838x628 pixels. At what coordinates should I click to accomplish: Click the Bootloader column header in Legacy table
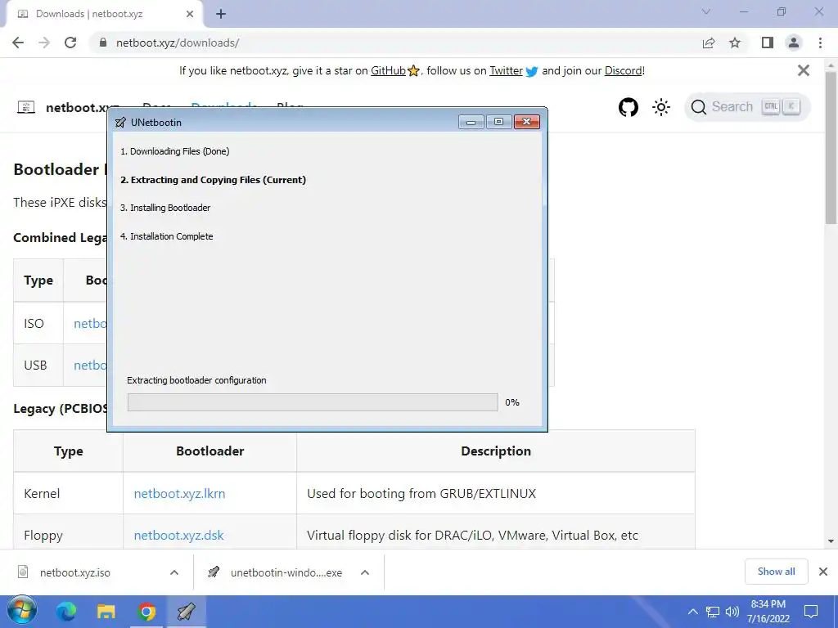pyautogui.click(x=210, y=451)
